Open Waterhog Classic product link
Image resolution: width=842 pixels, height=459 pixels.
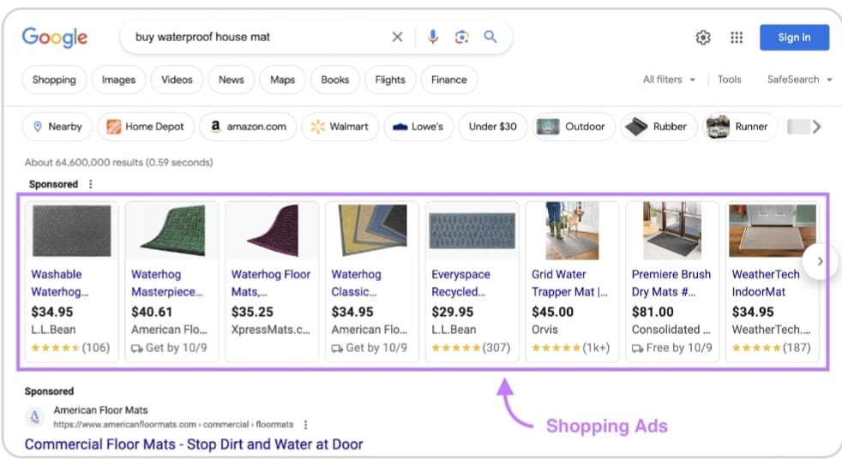356,283
